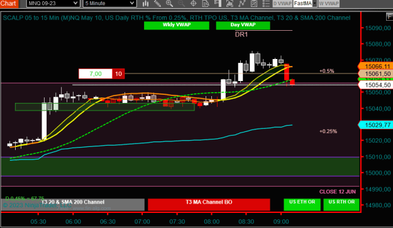The height and width of the screenshot is (228, 393).
Task: Open the data box icon
Action: (206, 3)
